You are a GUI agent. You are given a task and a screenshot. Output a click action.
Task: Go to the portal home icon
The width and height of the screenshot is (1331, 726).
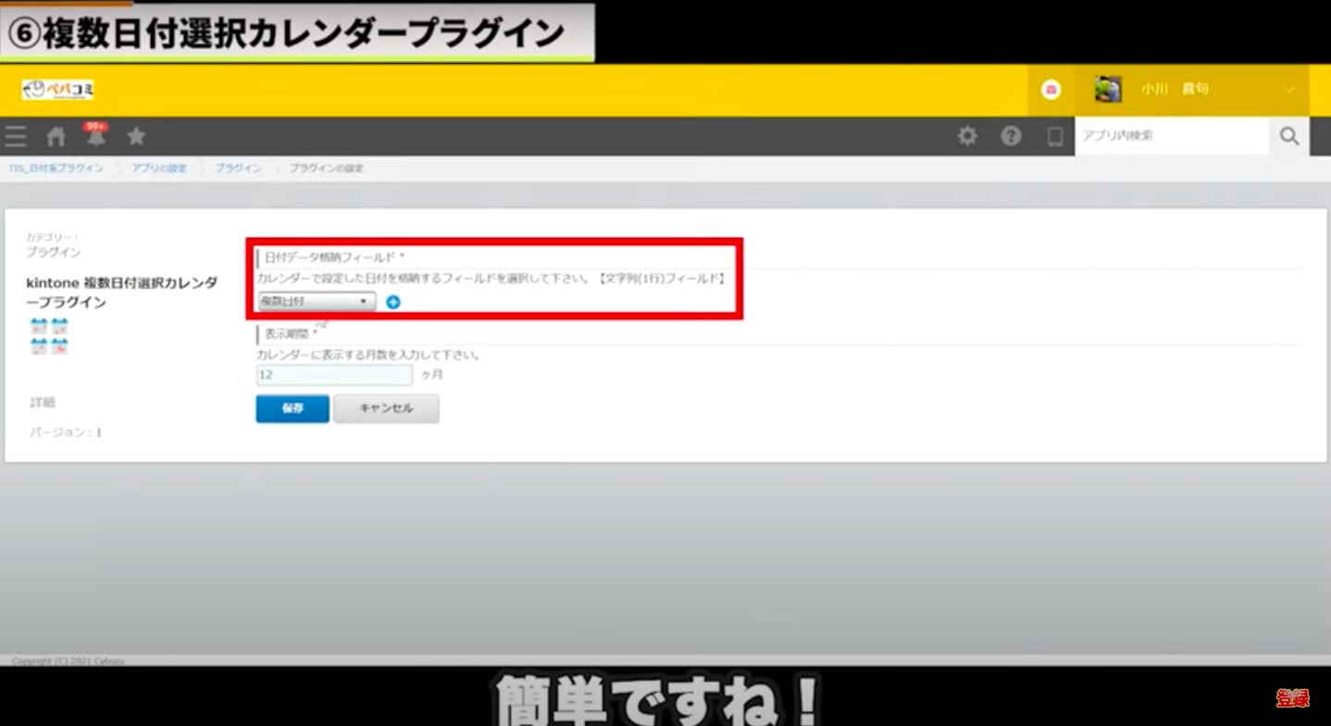point(56,137)
